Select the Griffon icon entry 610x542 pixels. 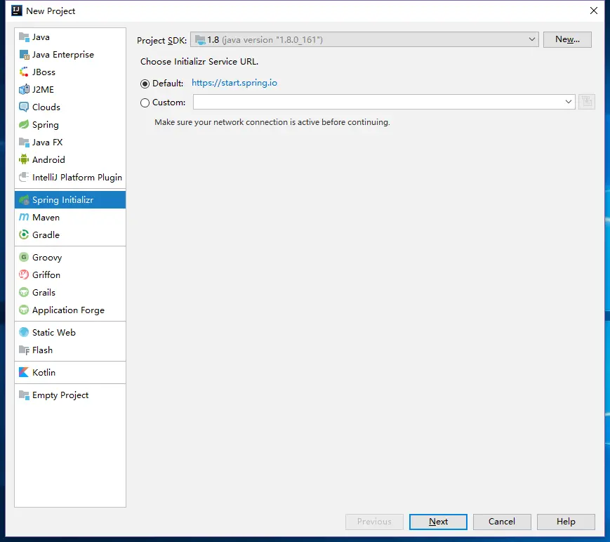[24, 275]
